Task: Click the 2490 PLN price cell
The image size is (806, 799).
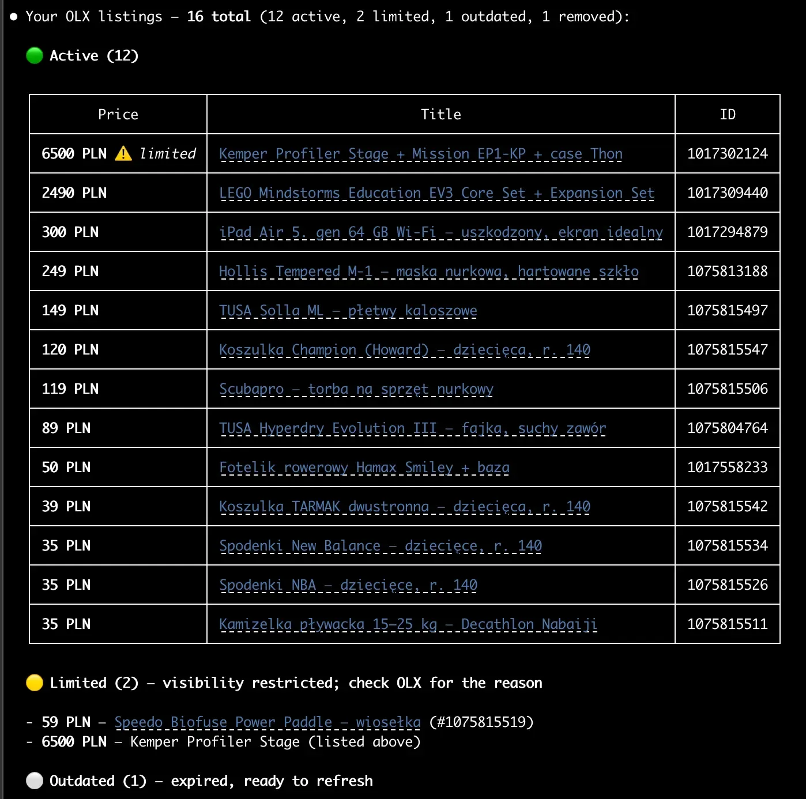Action: 118,193
